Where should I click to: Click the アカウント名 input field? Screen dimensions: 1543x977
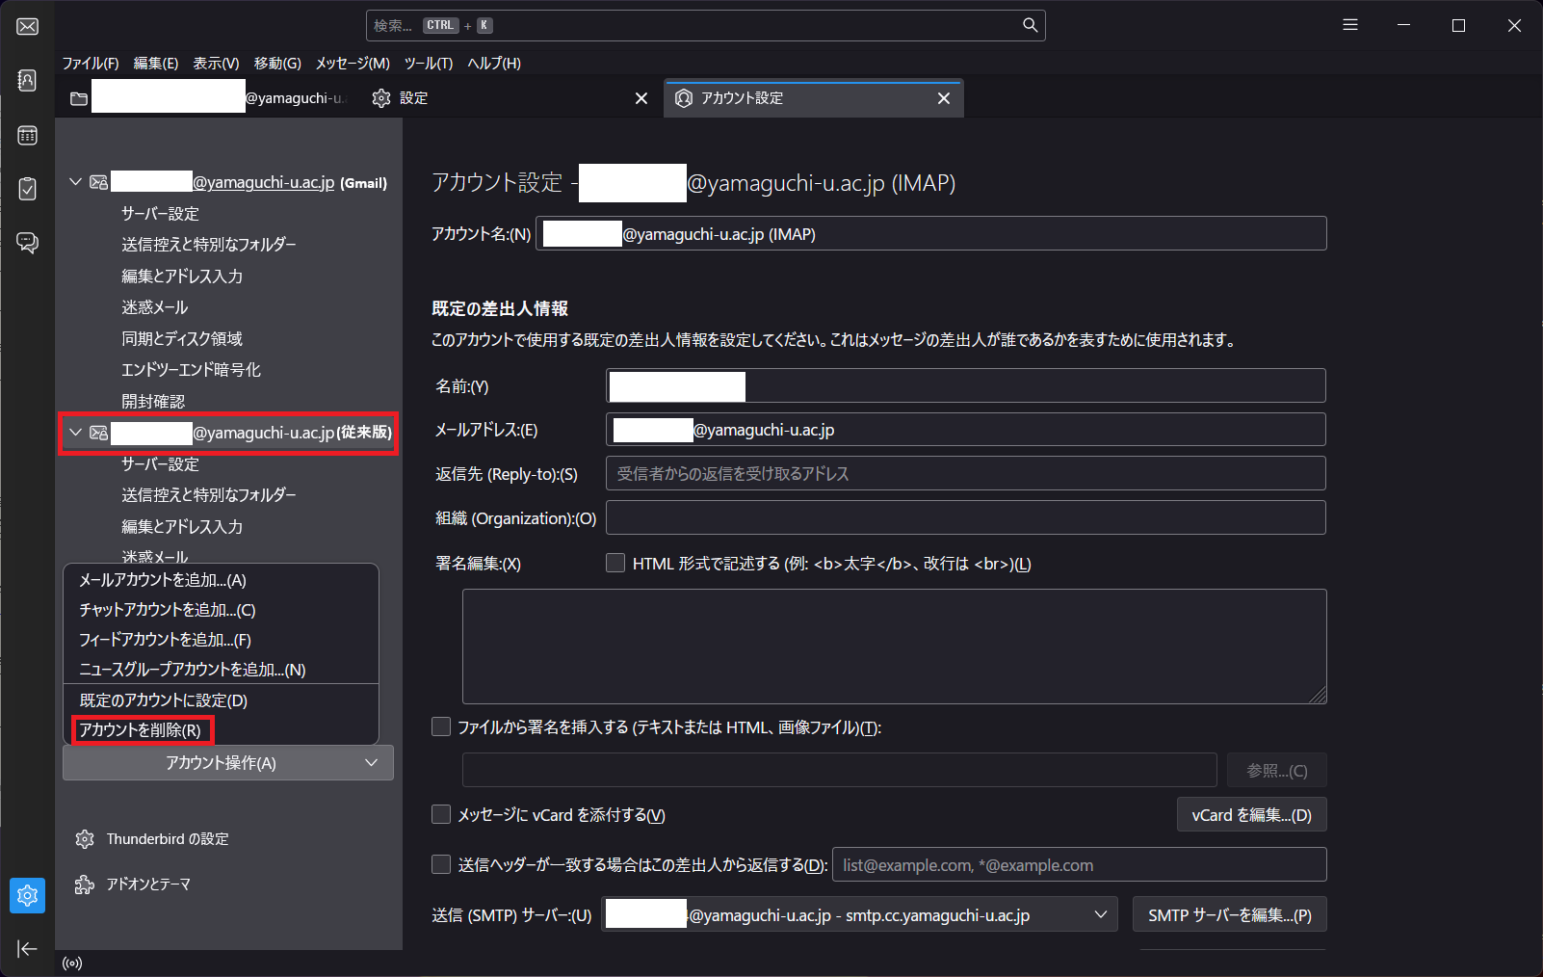[931, 234]
